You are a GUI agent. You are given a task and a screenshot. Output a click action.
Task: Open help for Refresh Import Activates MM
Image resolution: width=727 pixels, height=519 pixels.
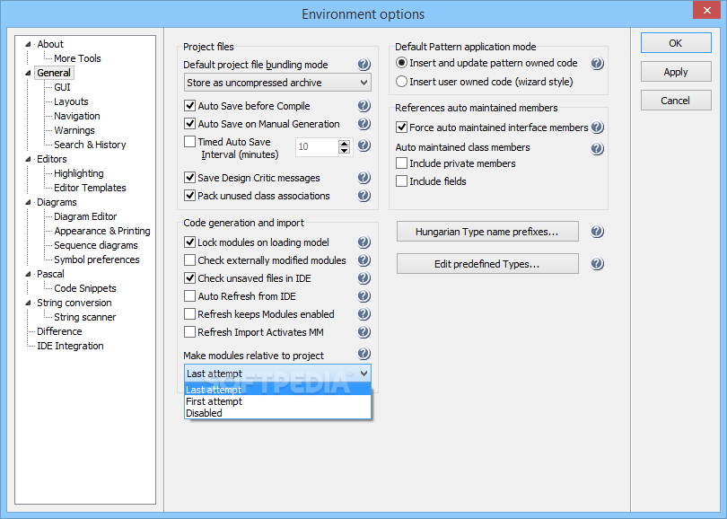364,332
